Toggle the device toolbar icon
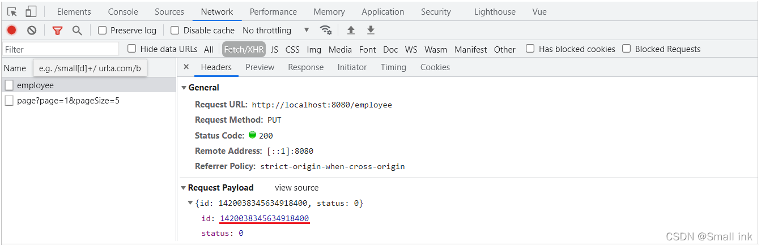 (x=31, y=11)
